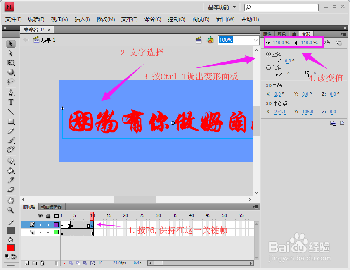Select the Brush tool
350x270 pixels.
click(x=11, y=140)
